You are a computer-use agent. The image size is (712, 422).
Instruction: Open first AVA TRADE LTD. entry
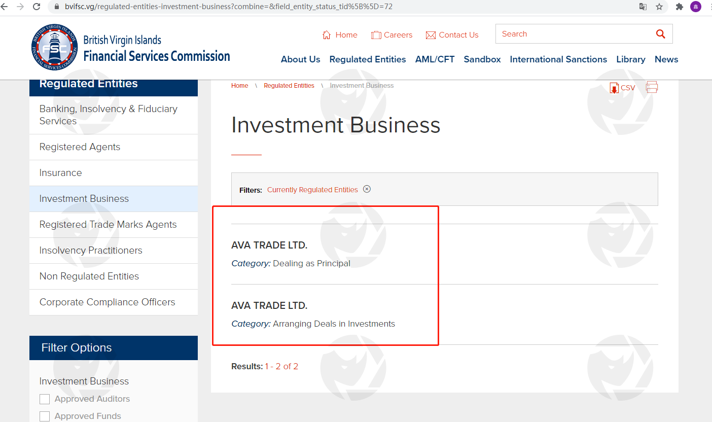[x=269, y=245]
